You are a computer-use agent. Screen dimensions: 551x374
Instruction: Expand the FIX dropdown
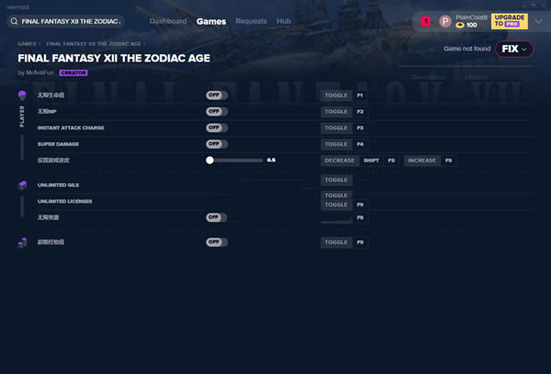coord(514,49)
